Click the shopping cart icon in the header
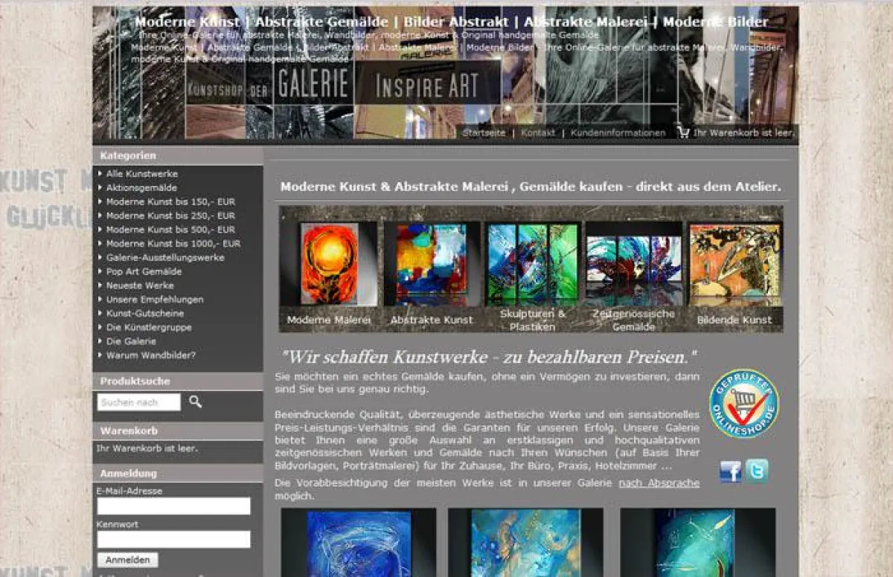 682,134
